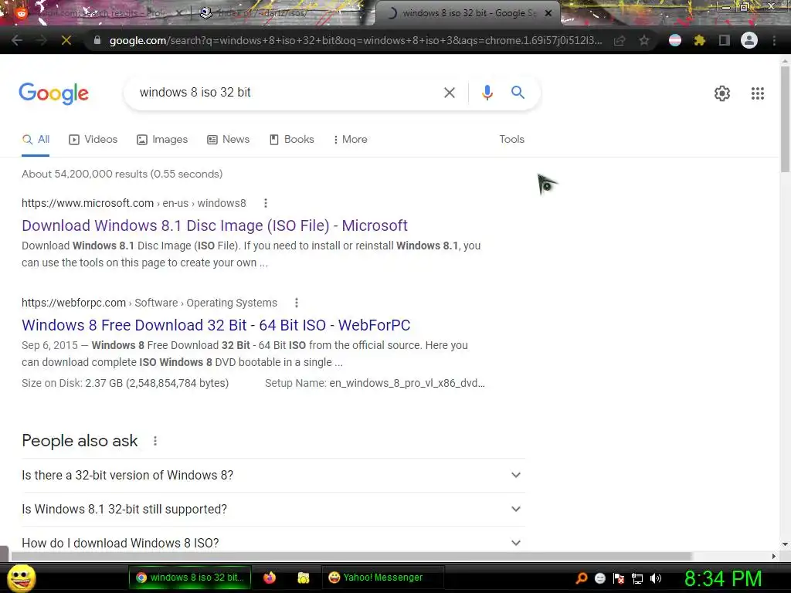Image resolution: width=791 pixels, height=593 pixels.
Task: Open People also ask options menu
Action: click(x=154, y=441)
